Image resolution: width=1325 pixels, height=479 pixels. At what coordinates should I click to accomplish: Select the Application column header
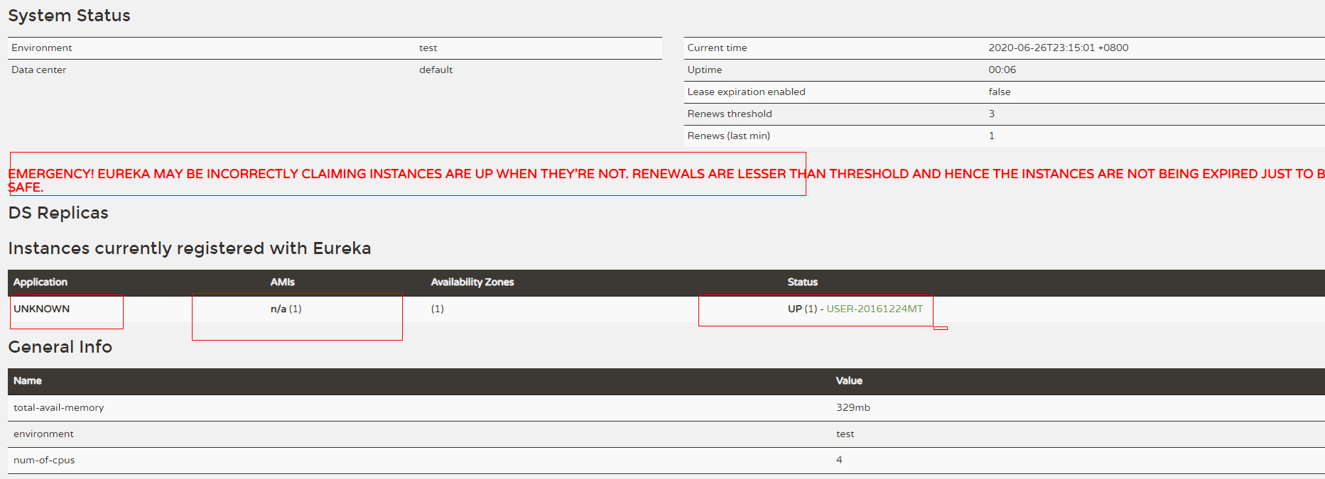tap(40, 282)
